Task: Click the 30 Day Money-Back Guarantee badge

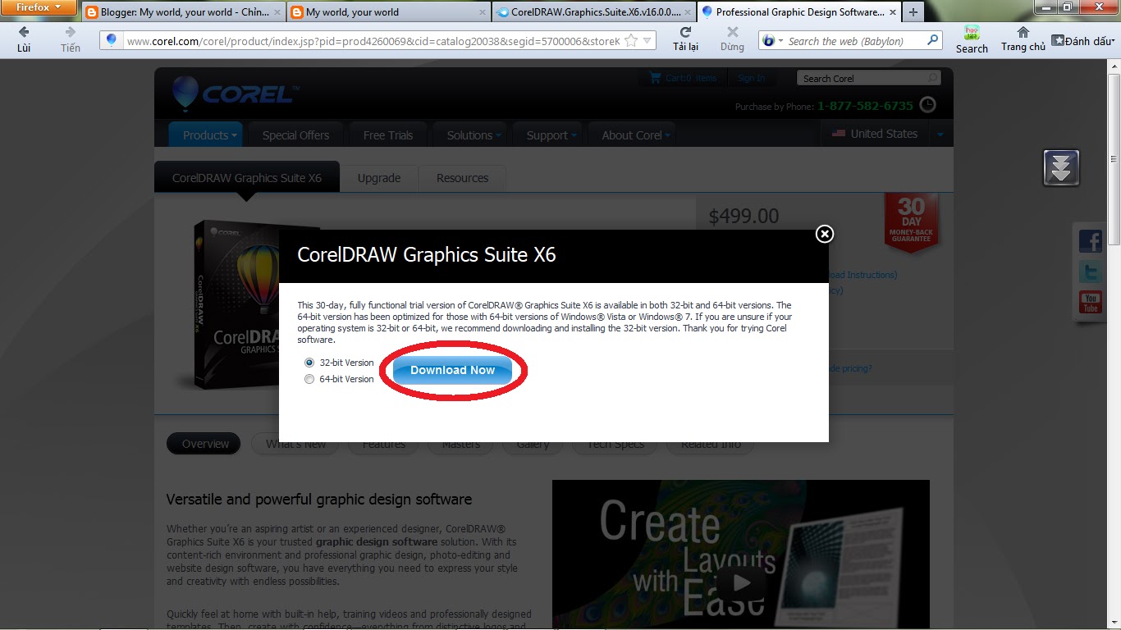Action: 911,221
